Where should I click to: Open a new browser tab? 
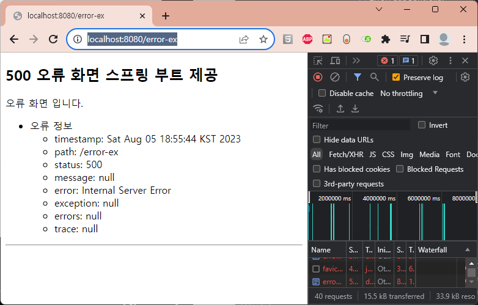[166, 16]
